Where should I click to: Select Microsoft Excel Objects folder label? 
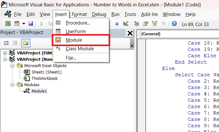pos(45,66)
